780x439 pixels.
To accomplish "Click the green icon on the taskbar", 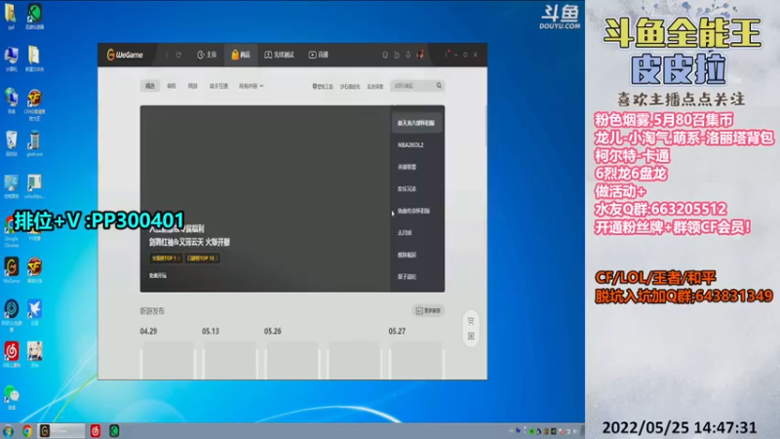I will pyautogui.click(x=114, y=431).
